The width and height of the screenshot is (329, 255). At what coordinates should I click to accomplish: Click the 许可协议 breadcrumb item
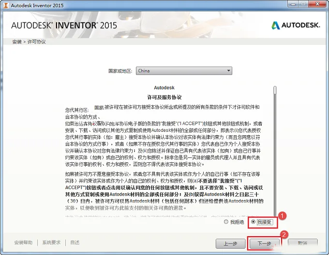click(36, 42)
